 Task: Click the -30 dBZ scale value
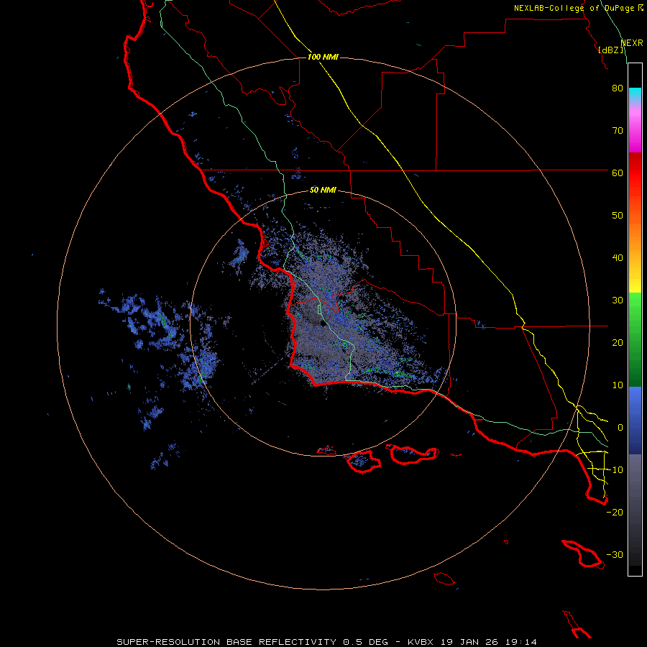pos(615,555)
